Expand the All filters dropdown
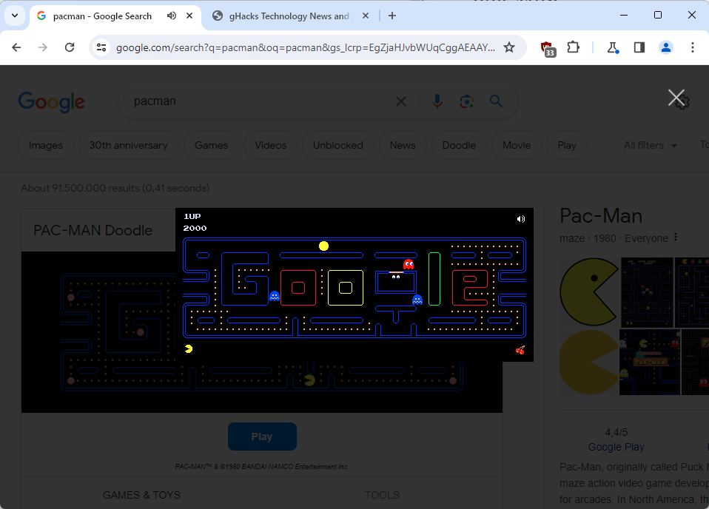Screen dimensions: 709x509 tap(651, 145)
